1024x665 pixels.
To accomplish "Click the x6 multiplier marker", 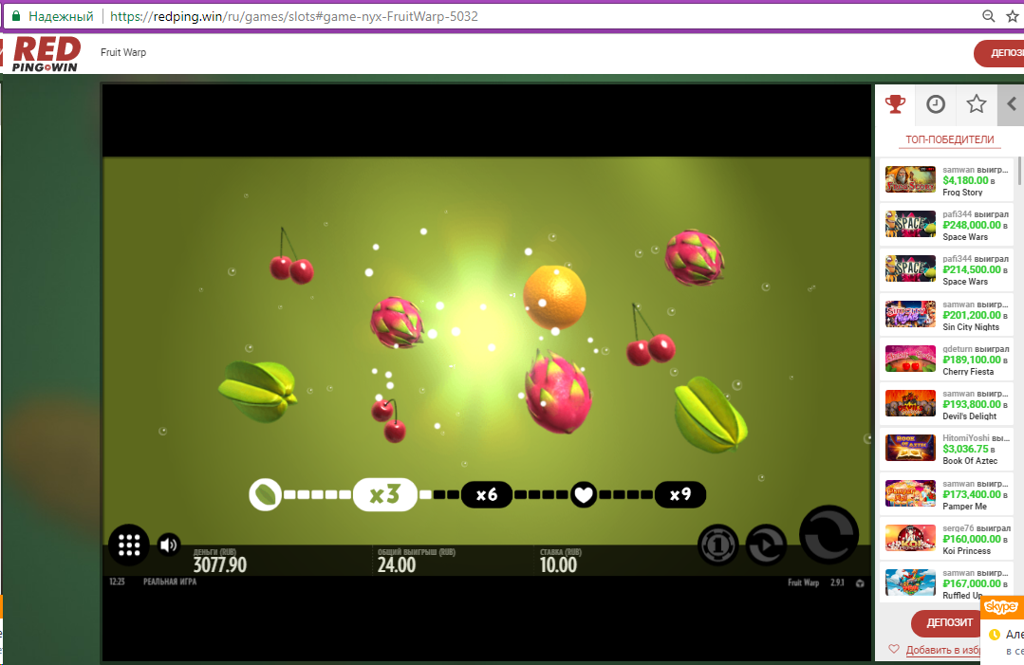I will (x=487, y=494).
